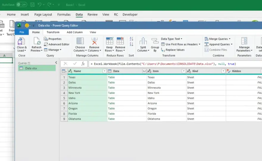
Task: Click the Remove Rows icon
Action: pyautogui.click(x=120, y=41)
